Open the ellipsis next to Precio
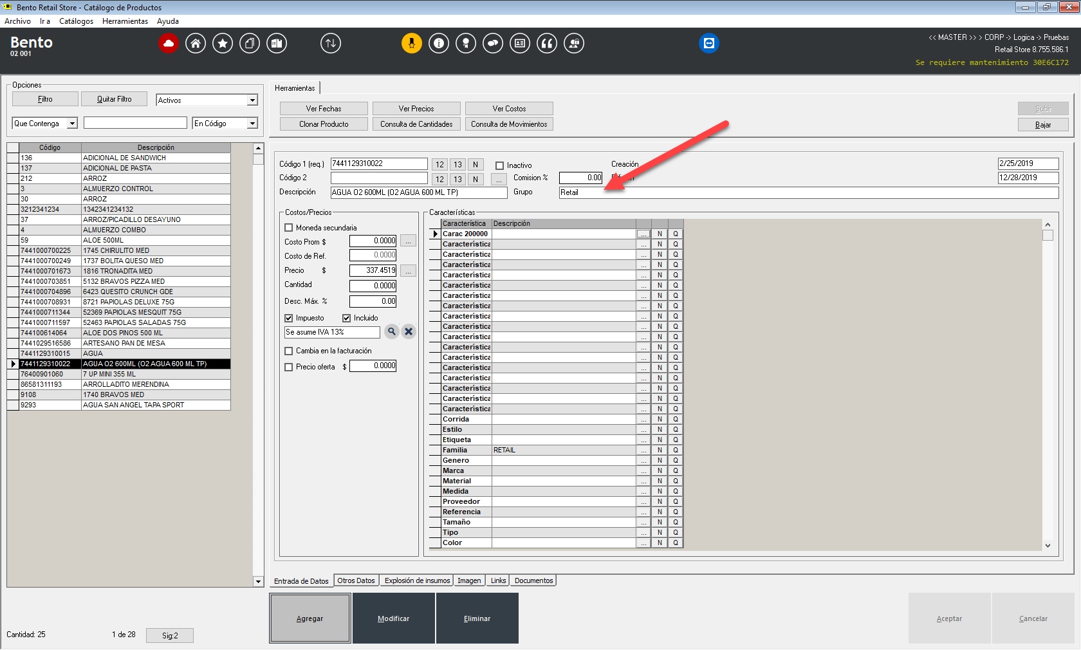This screenshot has height=650, width=1081. click(x=408, y=270)
